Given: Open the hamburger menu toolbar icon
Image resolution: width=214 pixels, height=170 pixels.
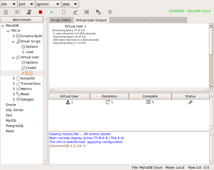Looking at the screenshot, I should [6, 12].
